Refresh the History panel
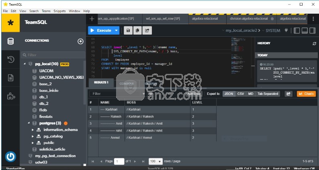This screenshot has width=319, height=170. pyautogui.click(x=314, y=43)
